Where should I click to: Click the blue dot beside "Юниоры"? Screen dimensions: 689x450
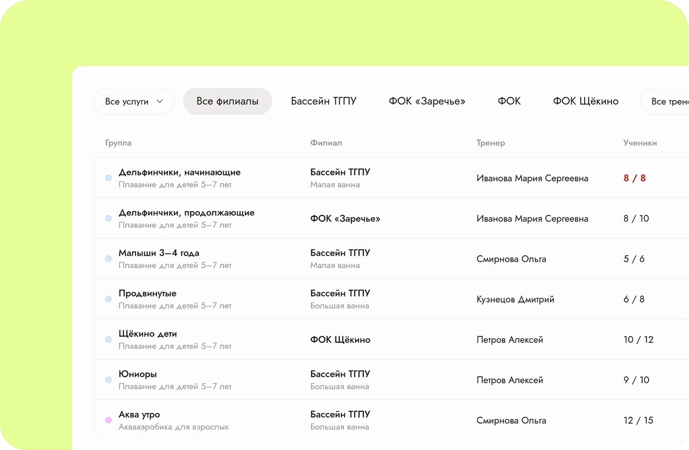click(x=108, y=380)
